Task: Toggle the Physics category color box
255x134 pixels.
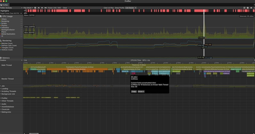Action: [1, 26]
